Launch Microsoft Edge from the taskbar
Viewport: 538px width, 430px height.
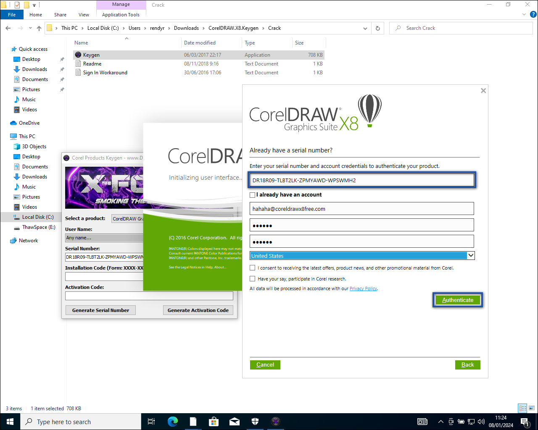tap(172, 421)
